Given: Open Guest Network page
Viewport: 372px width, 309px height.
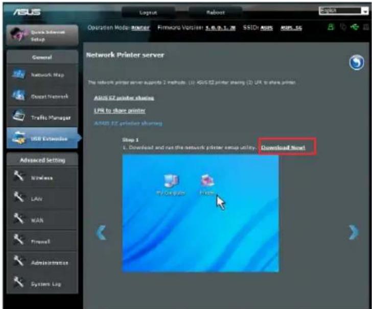Looking at the screenshot, I should tap(42, 96).
